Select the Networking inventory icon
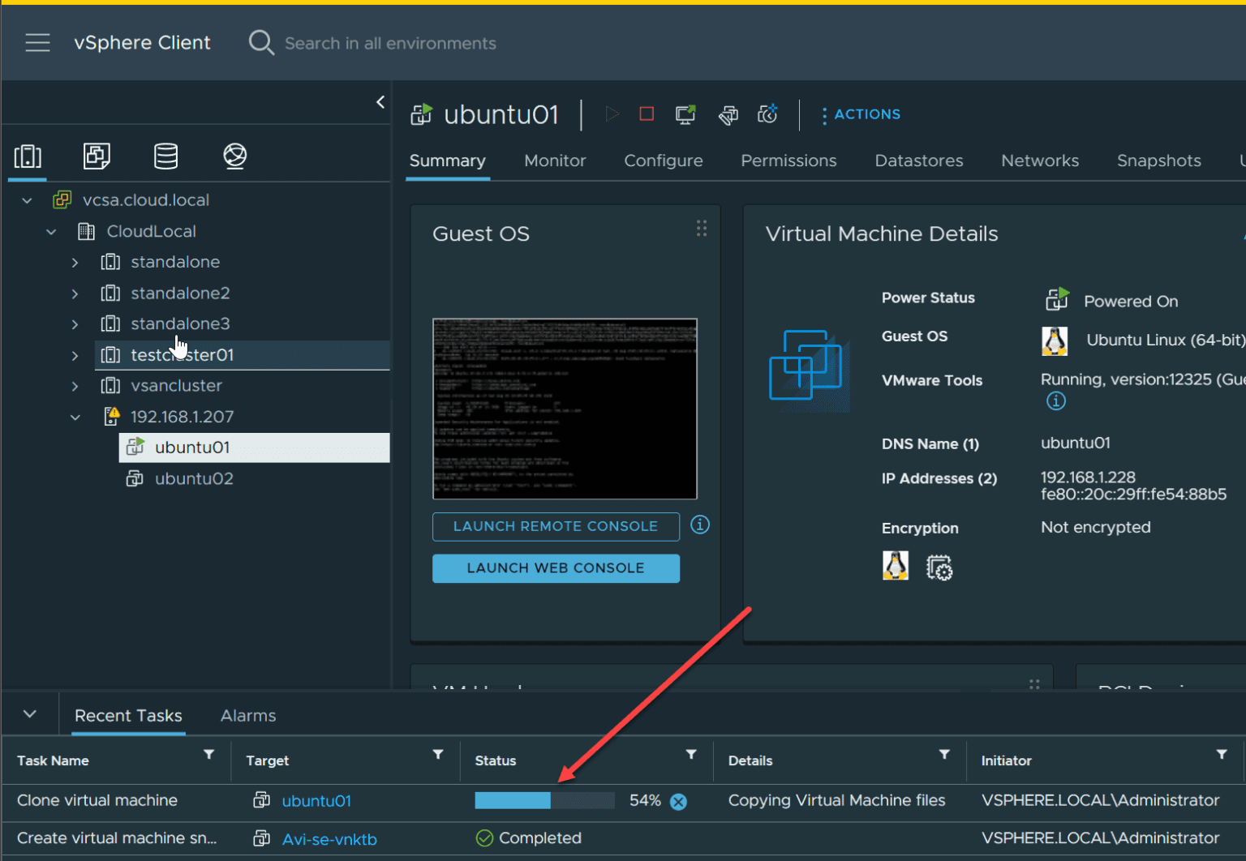 tap(234, 156)
